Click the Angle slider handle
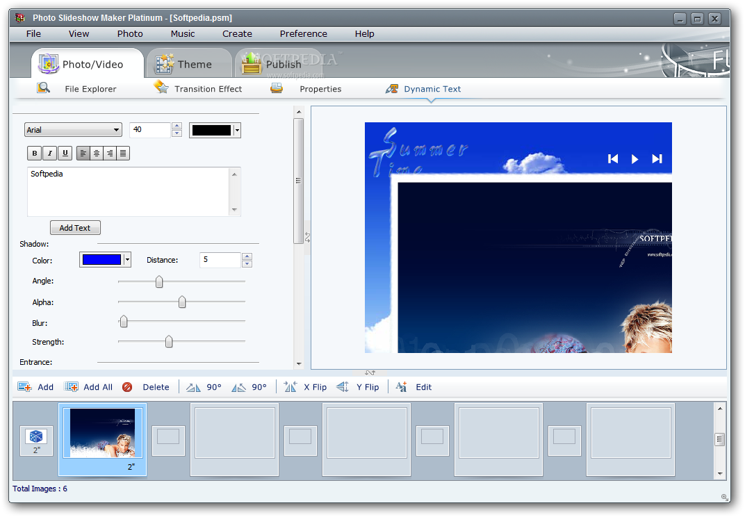Image resolution: width=745 pixels, height=517 pixels. (x=159, y=282)
